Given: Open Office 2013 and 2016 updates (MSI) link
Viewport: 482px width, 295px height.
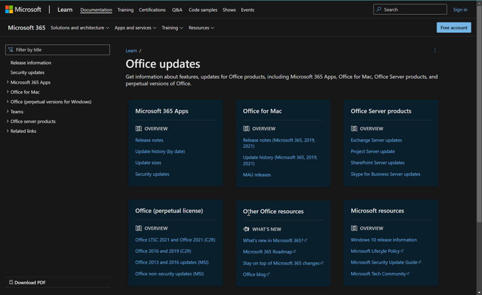Looking at the screenshot, I should tap(172, 262).
